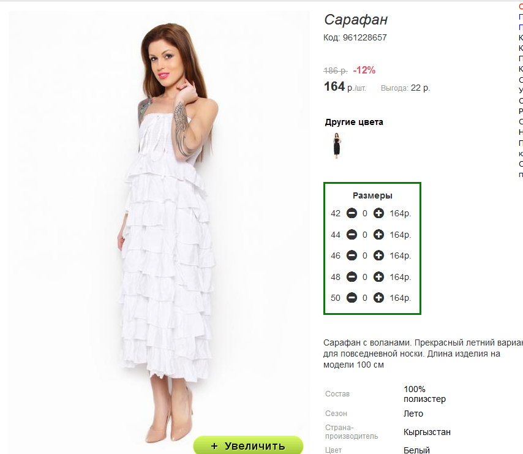Add one item of size 50
523x454 pixels.
(378, 298)
